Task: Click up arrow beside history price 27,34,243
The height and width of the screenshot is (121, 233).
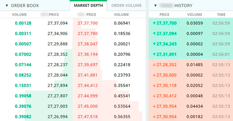Action: (154, 44)
